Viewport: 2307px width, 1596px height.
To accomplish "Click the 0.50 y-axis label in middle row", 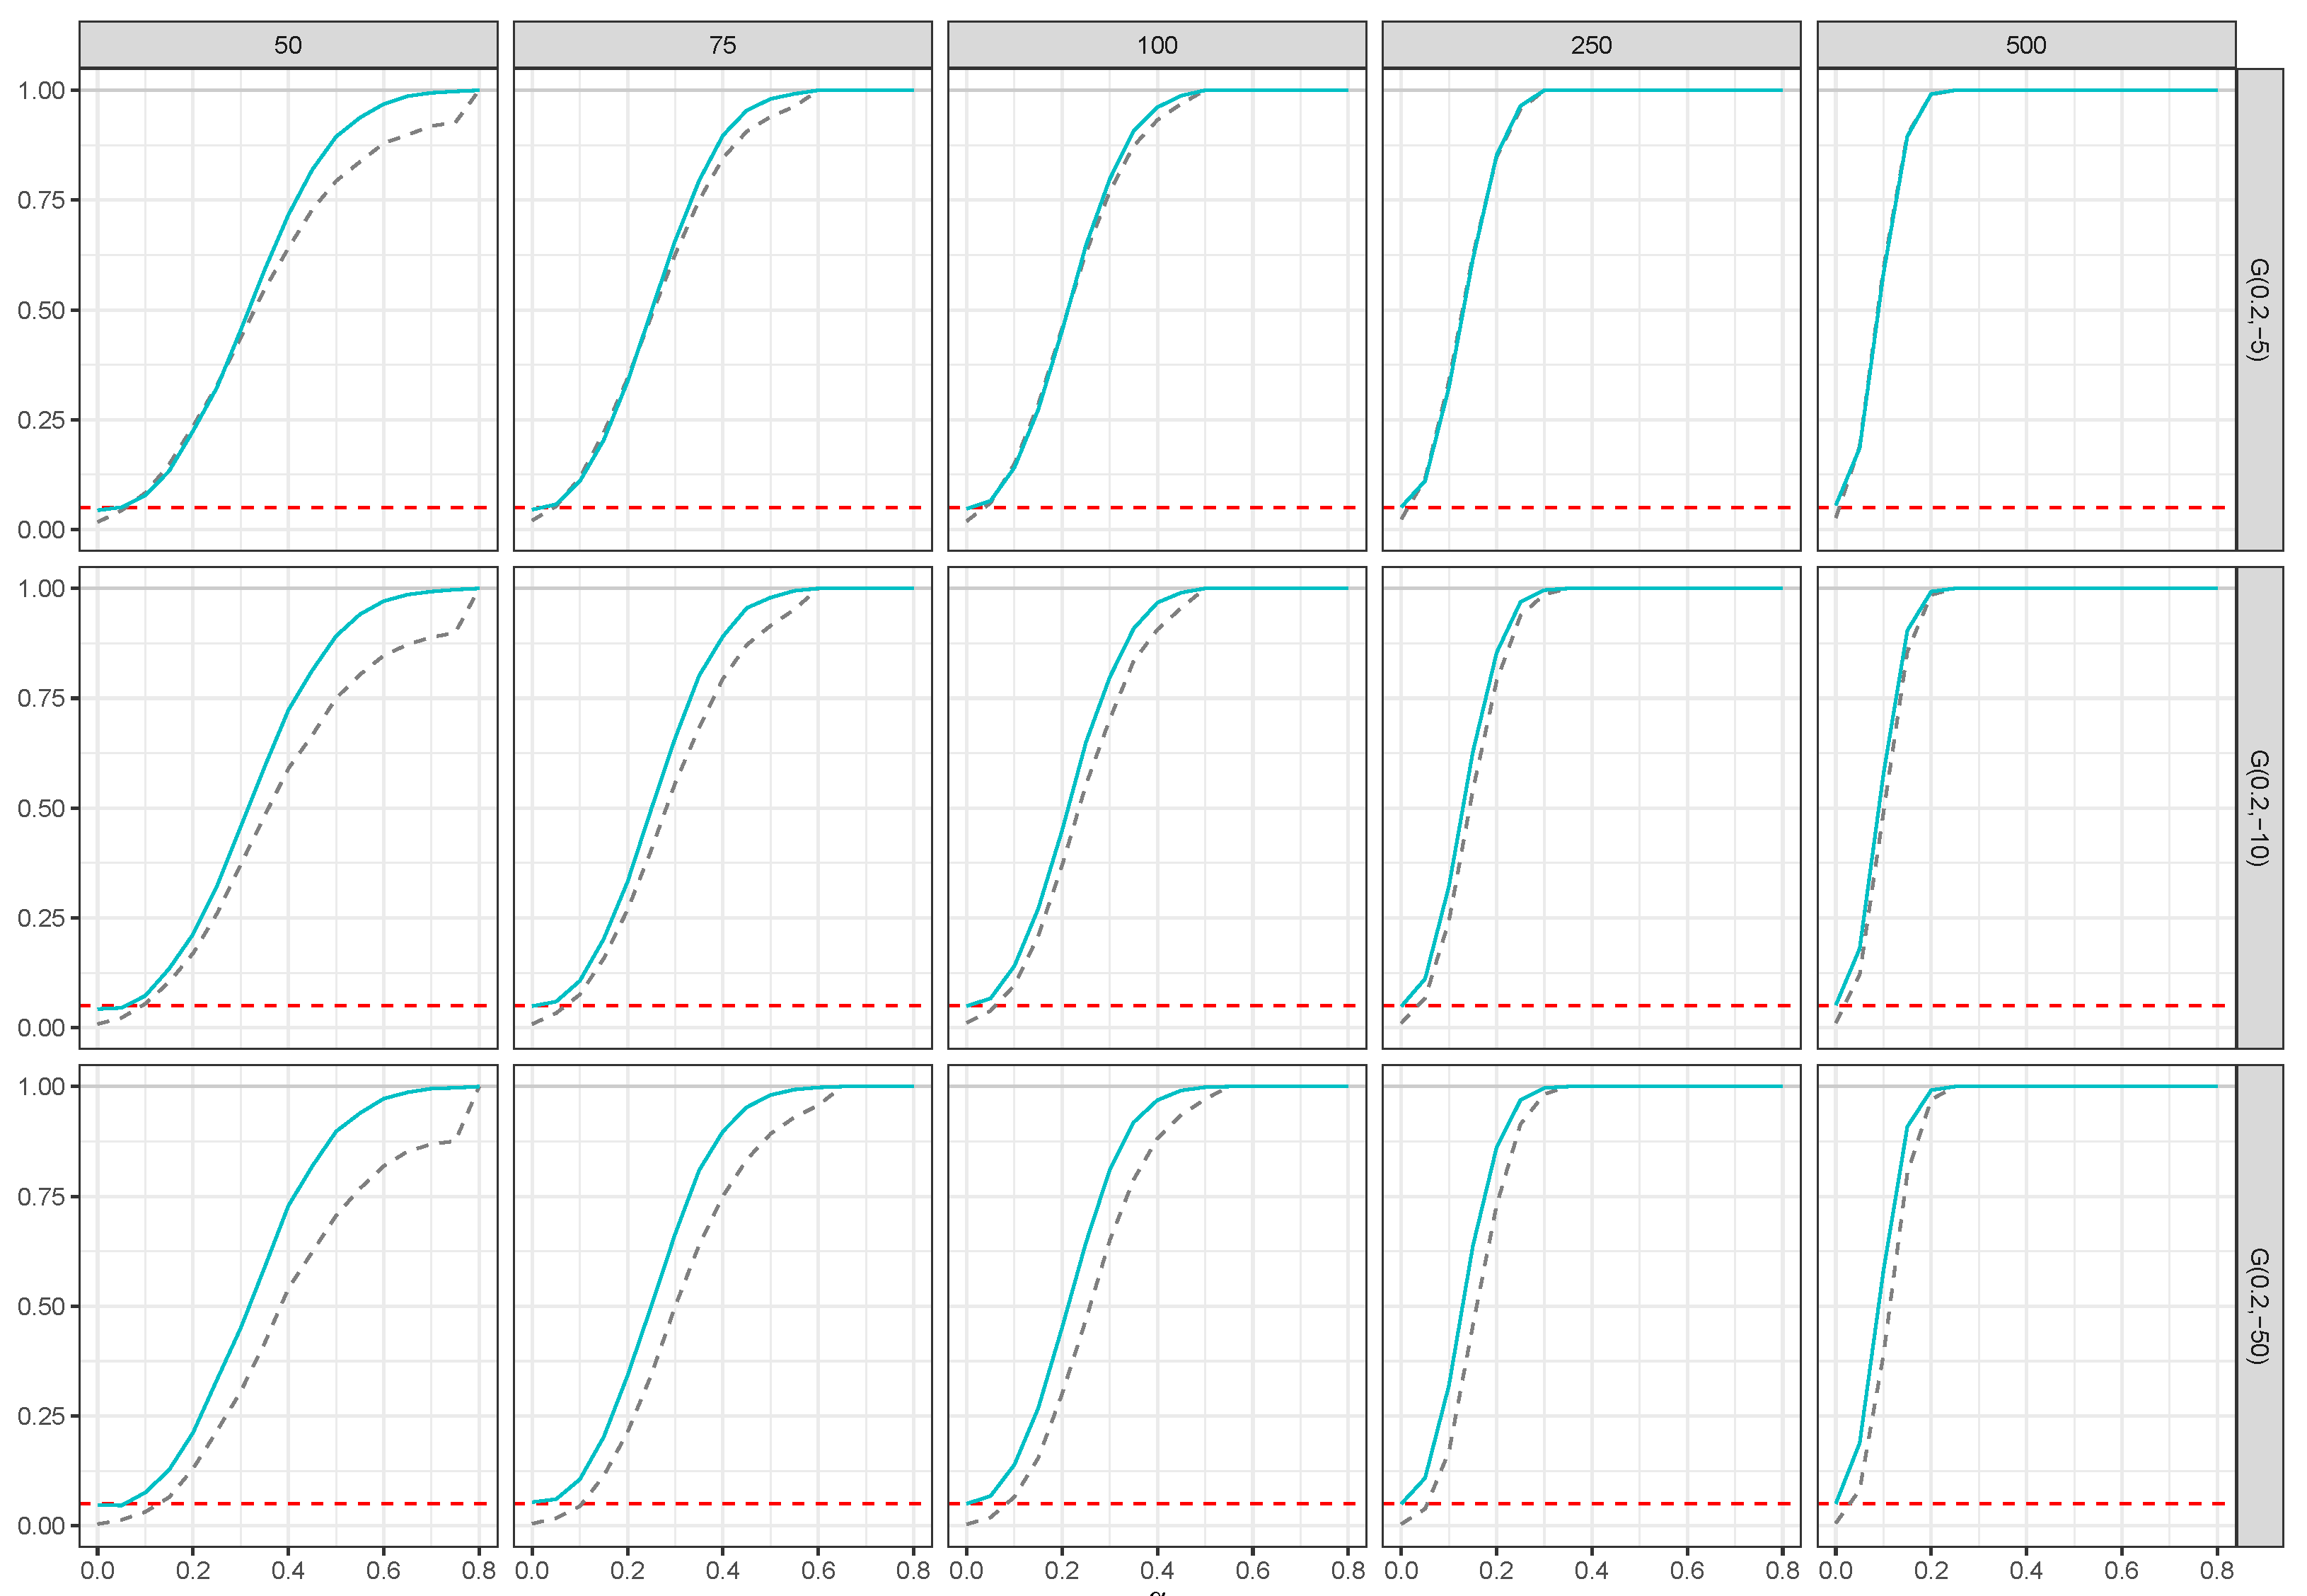I will (x=41, y=808).
